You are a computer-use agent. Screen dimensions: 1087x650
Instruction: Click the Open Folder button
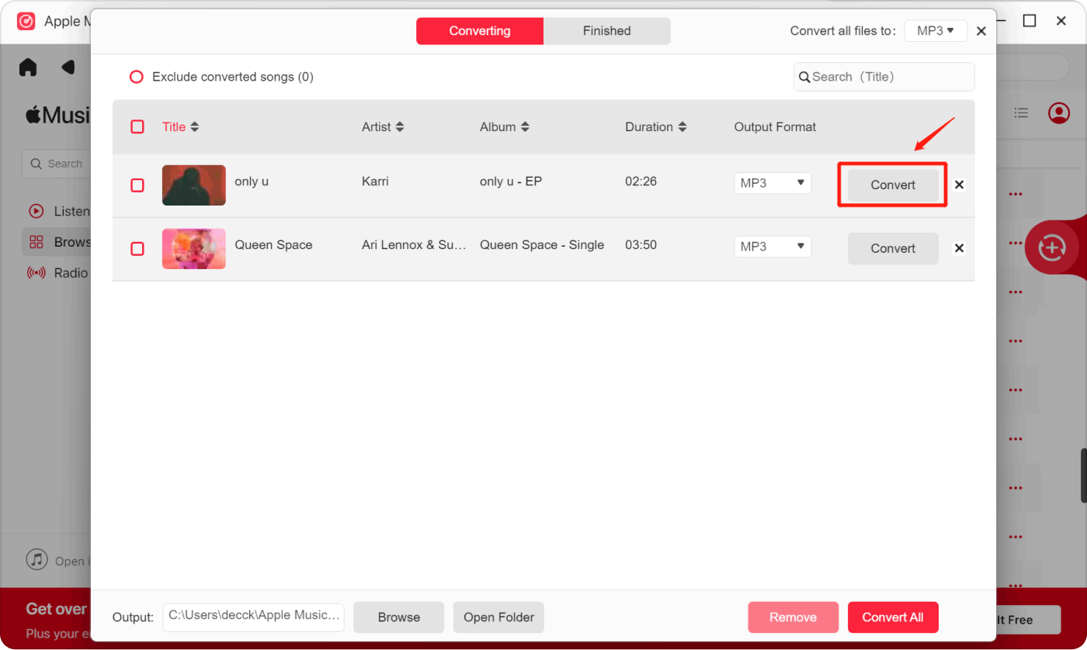(x=499, y=617)
